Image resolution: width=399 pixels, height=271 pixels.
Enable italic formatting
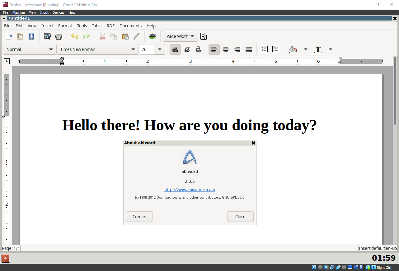click(187, 49)
